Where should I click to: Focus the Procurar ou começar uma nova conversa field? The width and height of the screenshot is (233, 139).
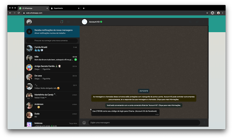52,41
